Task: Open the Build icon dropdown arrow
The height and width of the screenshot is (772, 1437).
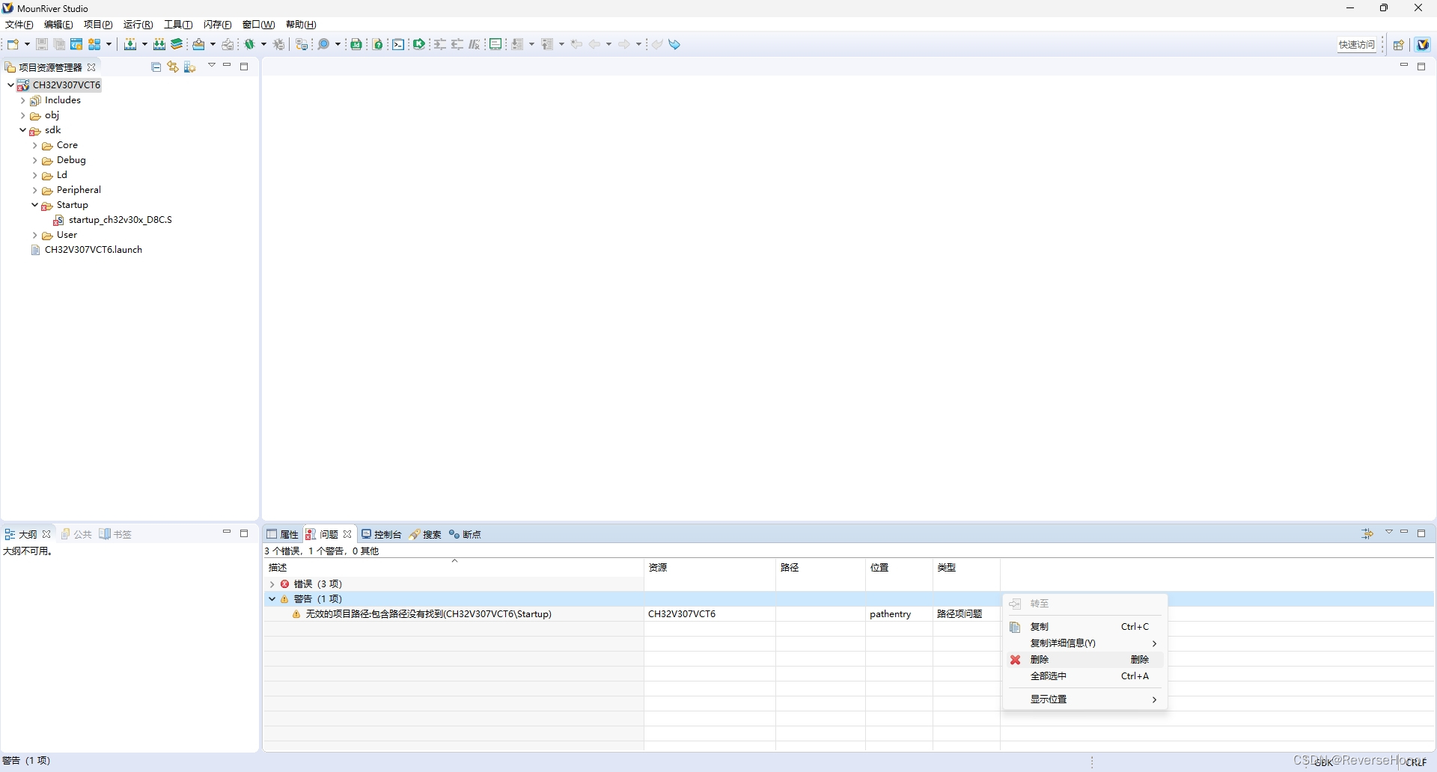Action: click(144, 44)
